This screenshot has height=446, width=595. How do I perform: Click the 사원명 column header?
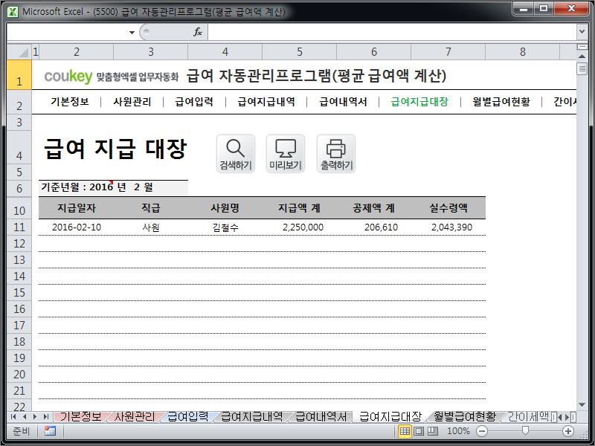point(225,208)
